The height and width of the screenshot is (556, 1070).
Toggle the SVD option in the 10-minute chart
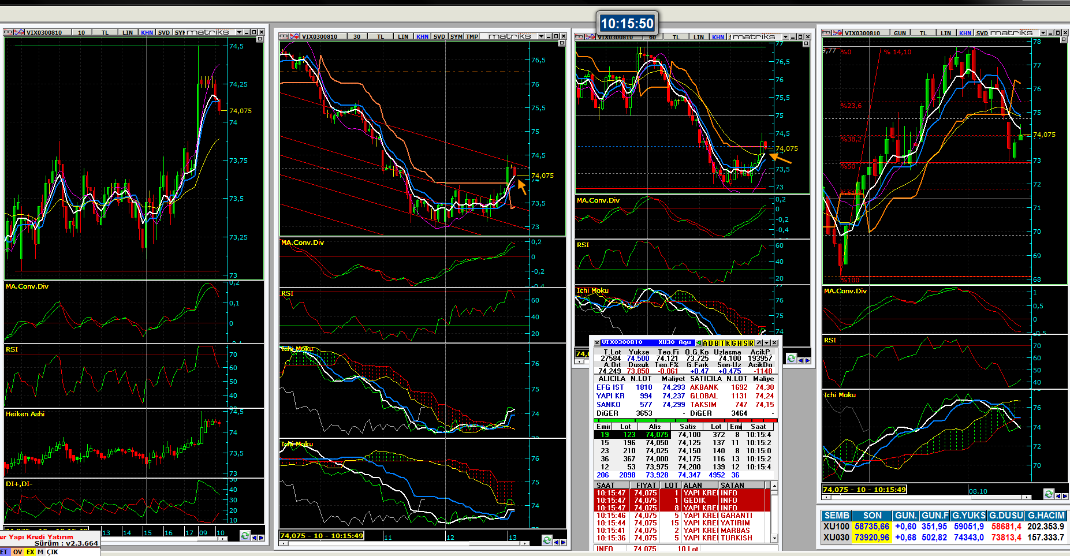(164, 32)
